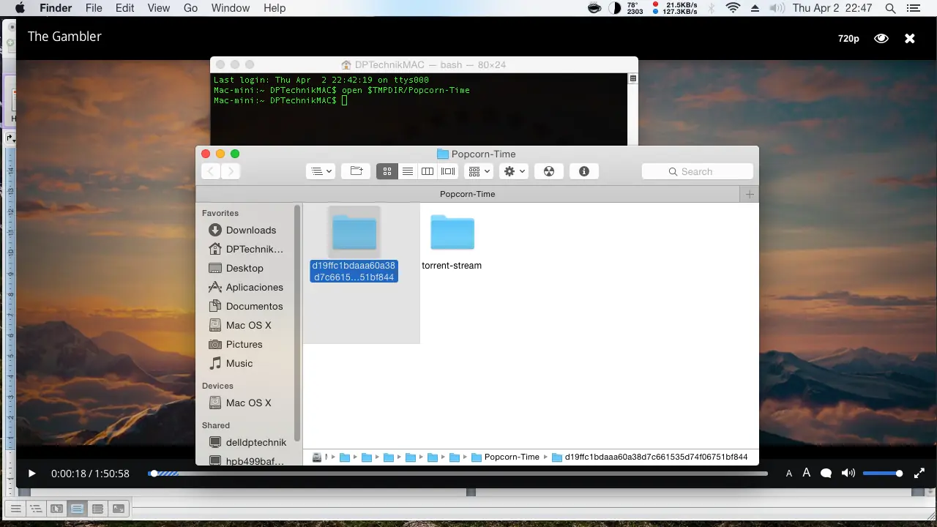This screenshot has height=527, width=937.
Task: Close the player with the X icon
Action: pos(910,38)
